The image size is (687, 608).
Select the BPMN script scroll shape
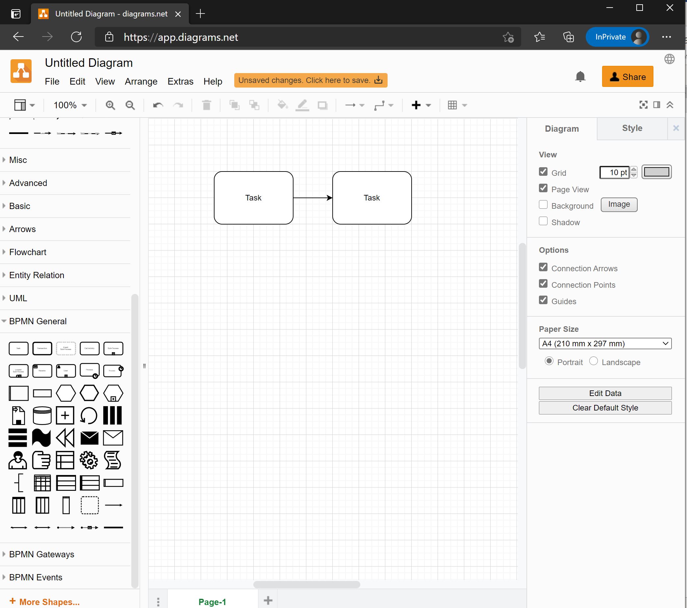113,460
